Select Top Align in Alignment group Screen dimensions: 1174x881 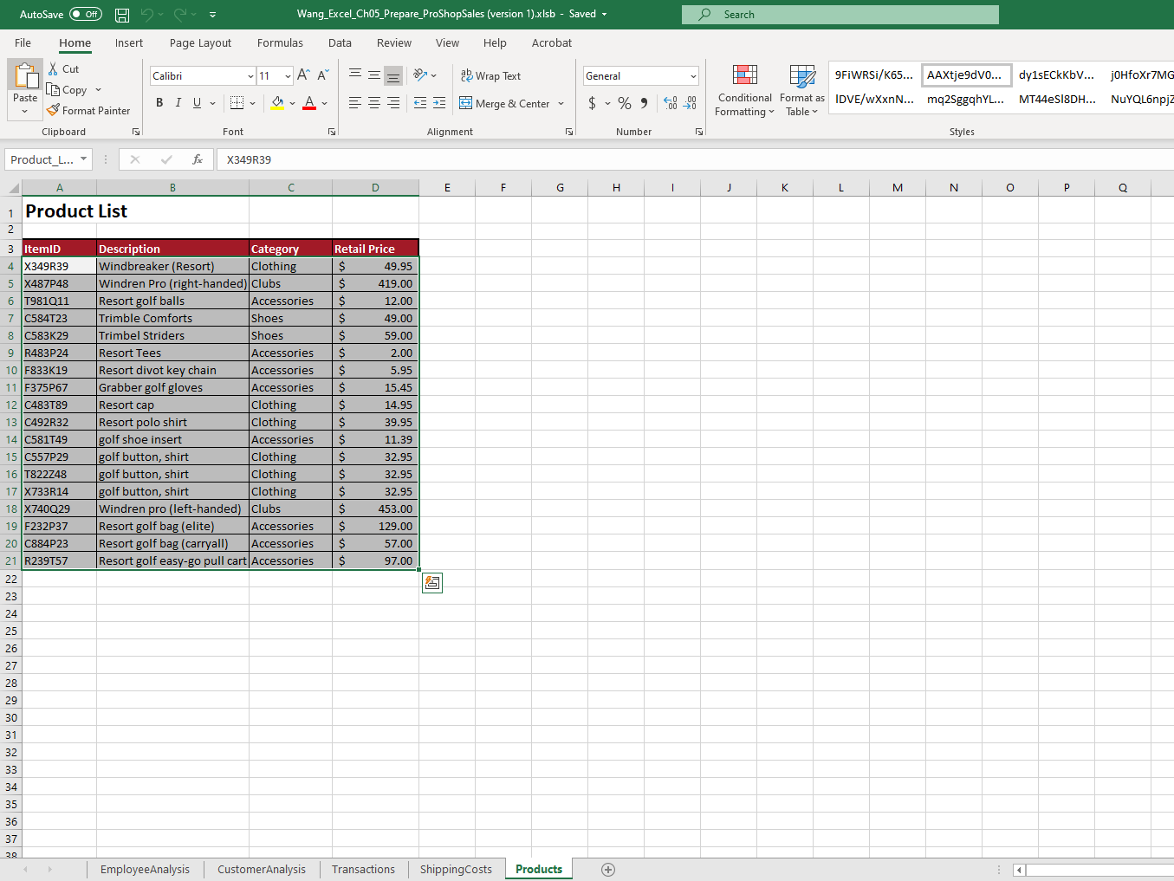tap(355, 75)
